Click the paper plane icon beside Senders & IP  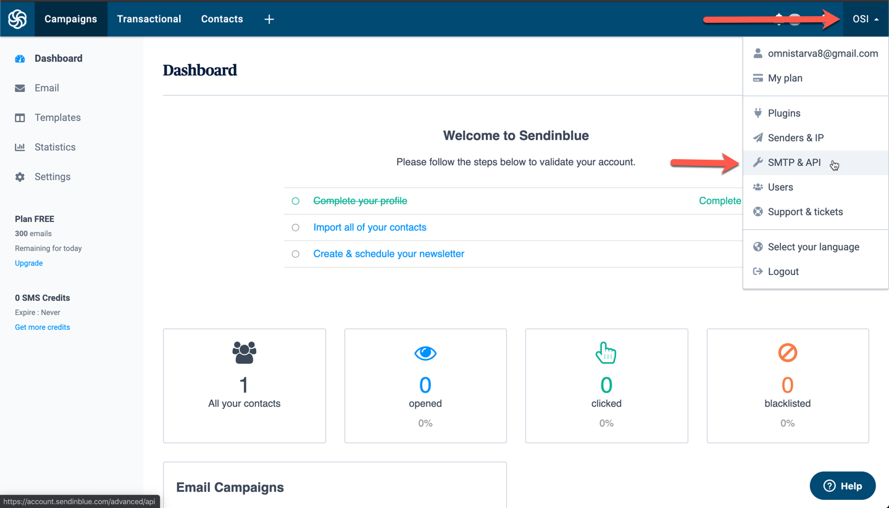(758, 137)
